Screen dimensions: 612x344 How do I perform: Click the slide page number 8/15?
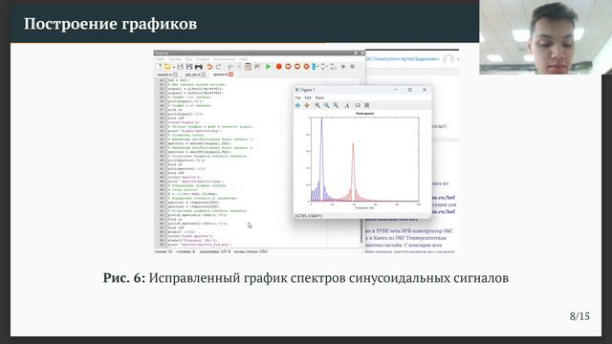click(579, 316)
